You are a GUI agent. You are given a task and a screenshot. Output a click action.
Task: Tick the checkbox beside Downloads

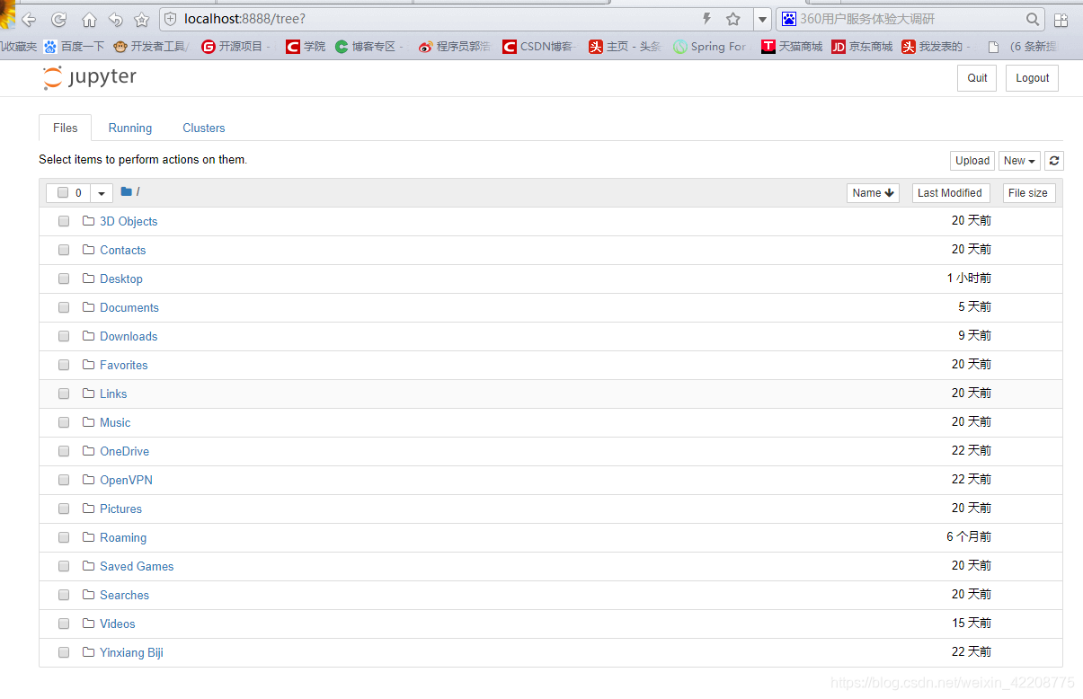(x=64, y=336)
